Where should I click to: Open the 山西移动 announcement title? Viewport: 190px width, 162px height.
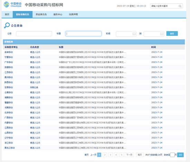point(92,133)
